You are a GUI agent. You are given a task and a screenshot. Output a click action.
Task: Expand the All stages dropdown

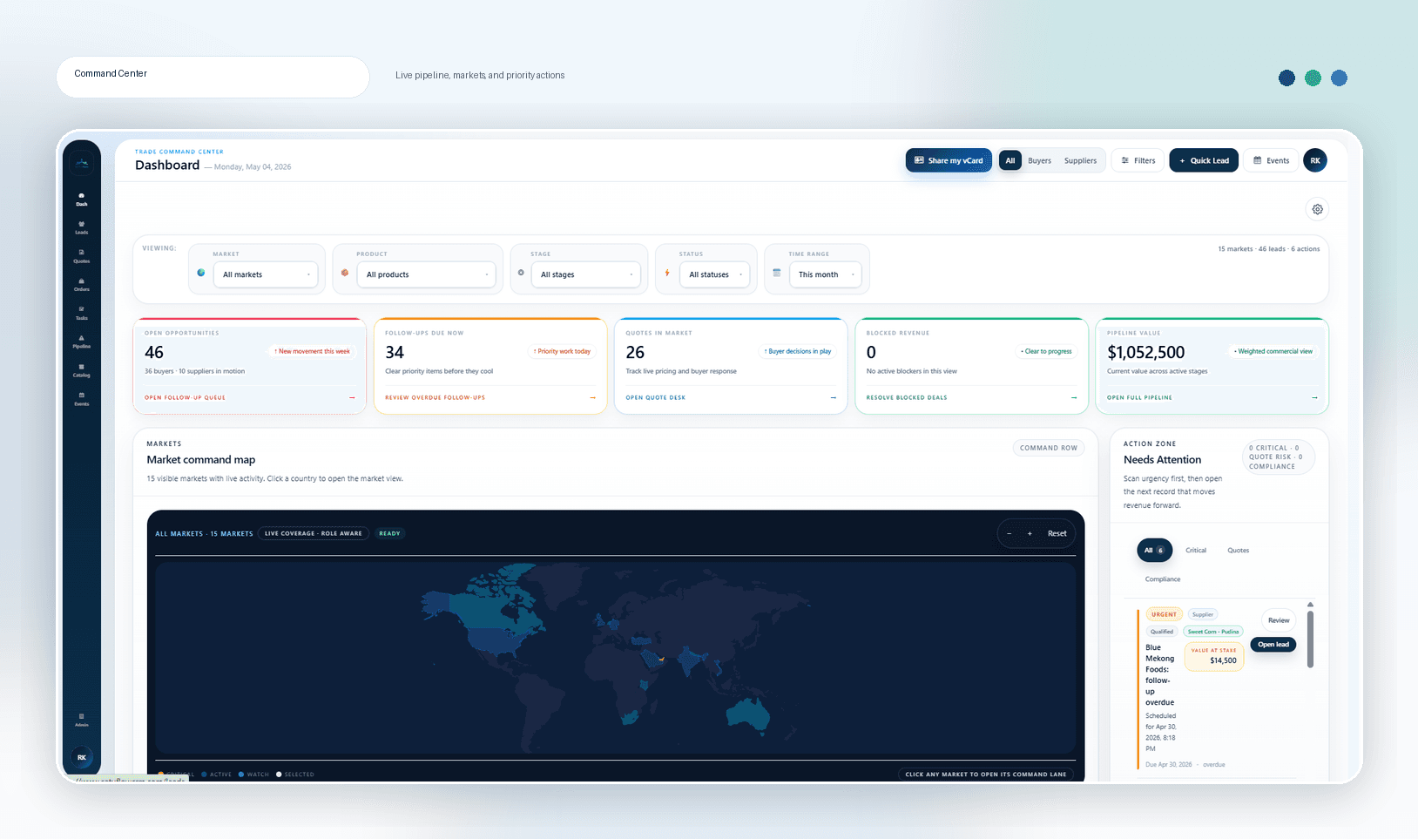click(x=586, y=274)
